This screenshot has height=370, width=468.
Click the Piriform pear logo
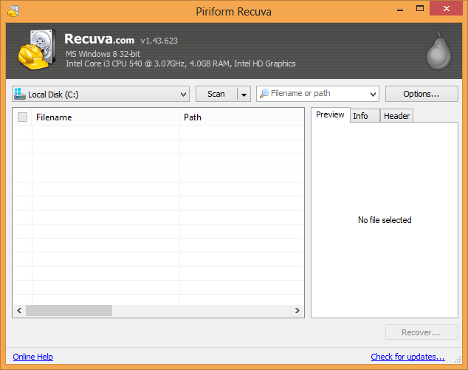(438, 50)
